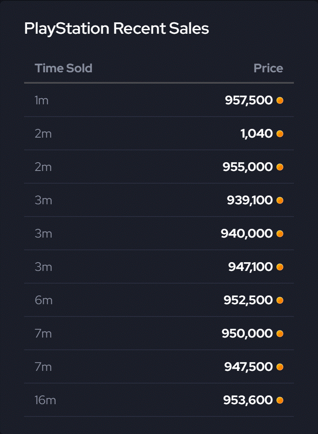318x434 pixels.
Task: Click the coin icon next to 950,000
Action: click(x=280, y=334)
